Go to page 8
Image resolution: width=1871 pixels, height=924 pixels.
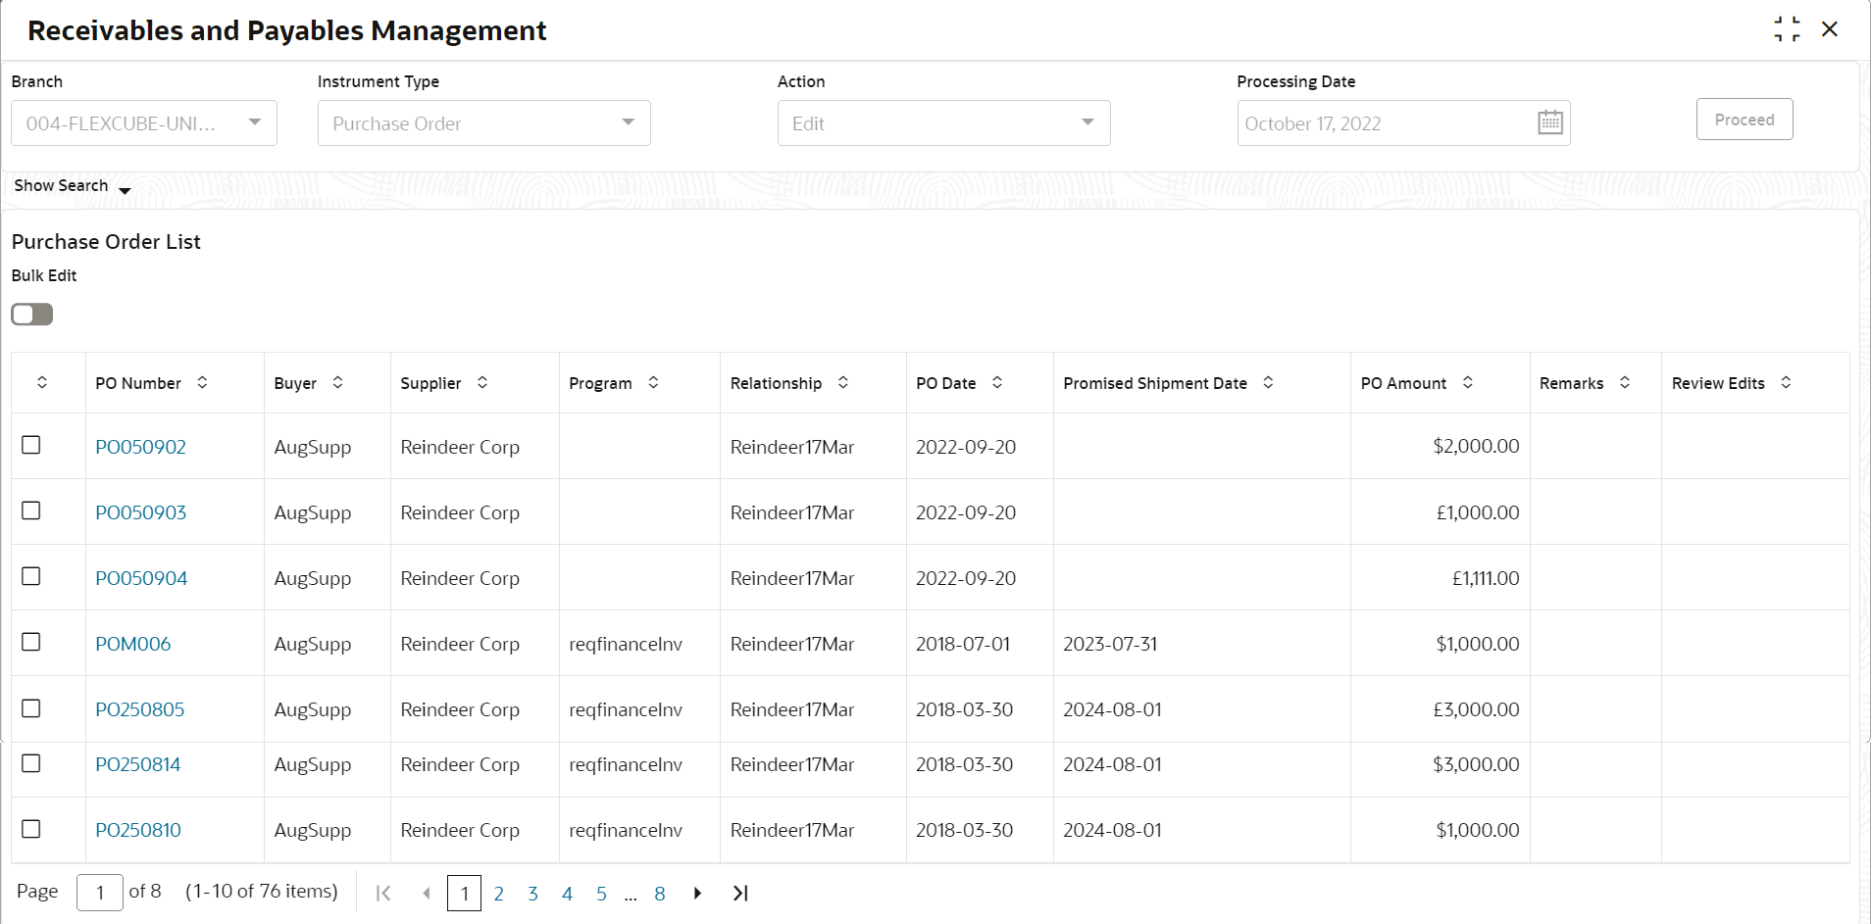pyautogui.click(x=660, y=894)
